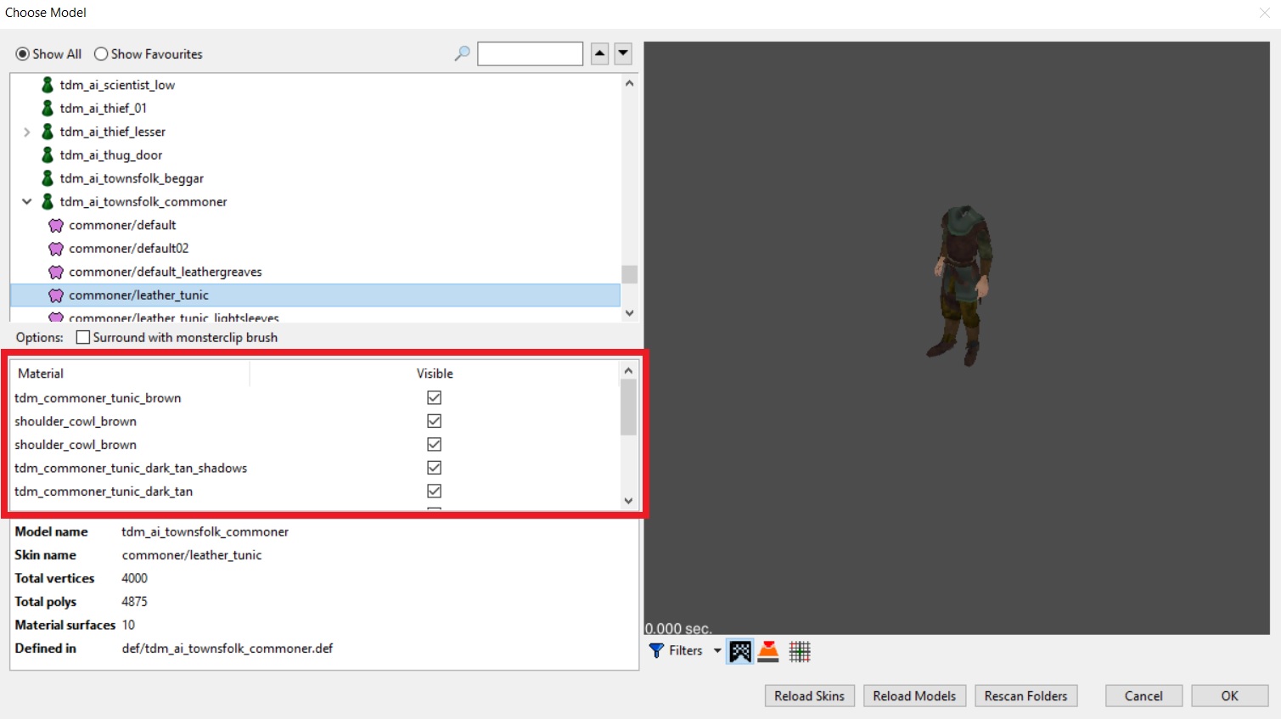Screen dimensions: 1281x719
Task: Toggle the grid display icon
Action: 800,651
